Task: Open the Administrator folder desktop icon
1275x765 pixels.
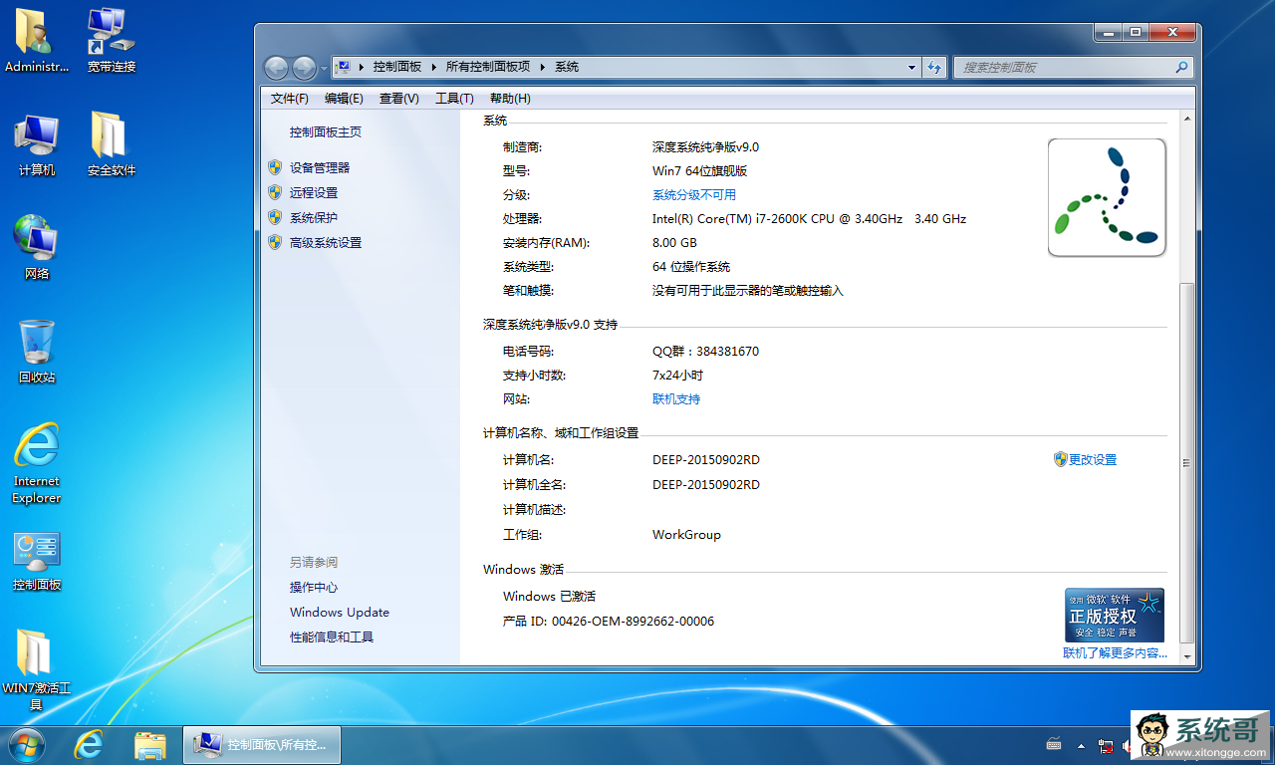Action: [37, 40]
